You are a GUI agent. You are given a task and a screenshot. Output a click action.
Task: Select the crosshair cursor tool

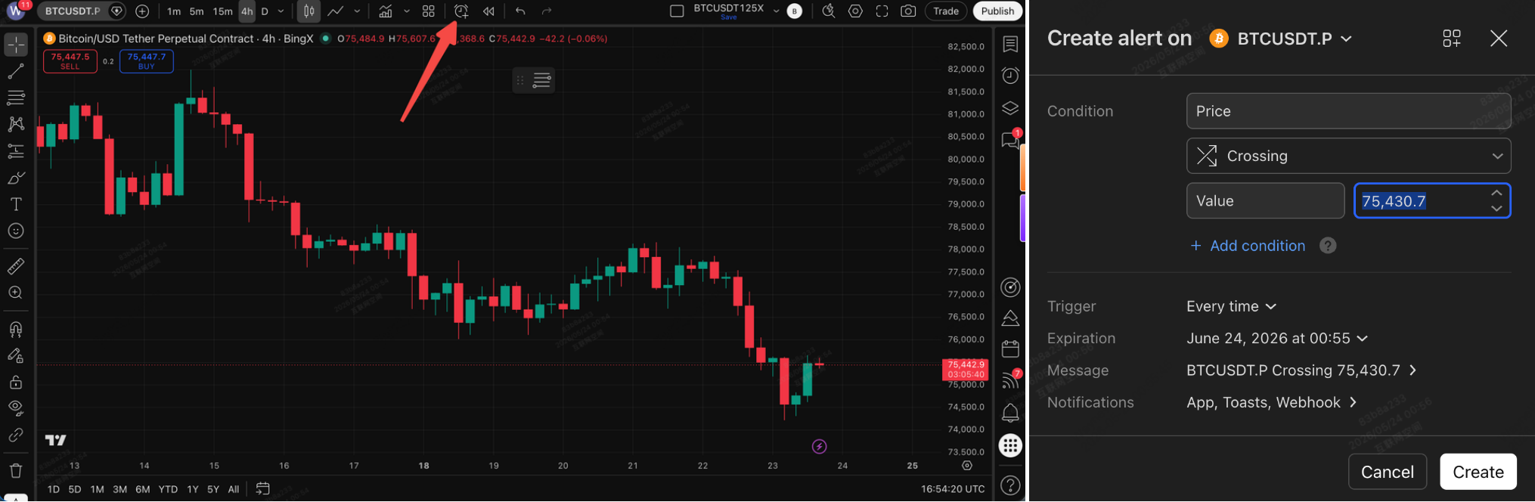pyautogui.click(x=16, y=45)
